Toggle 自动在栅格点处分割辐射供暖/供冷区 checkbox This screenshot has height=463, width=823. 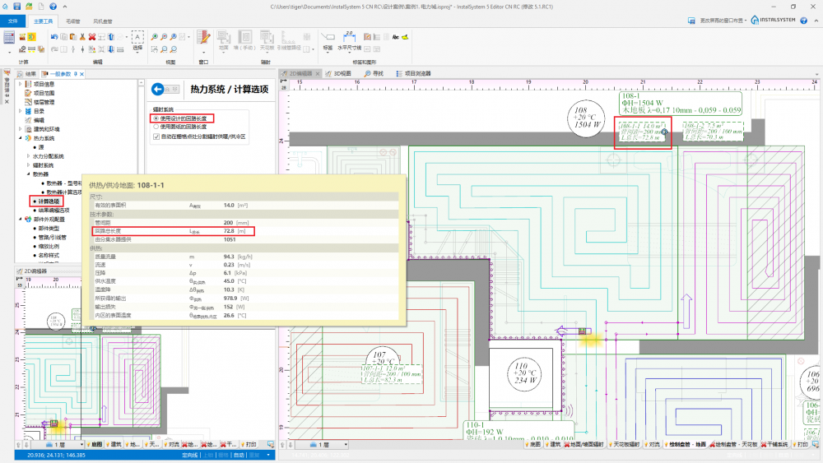(156, 137)
